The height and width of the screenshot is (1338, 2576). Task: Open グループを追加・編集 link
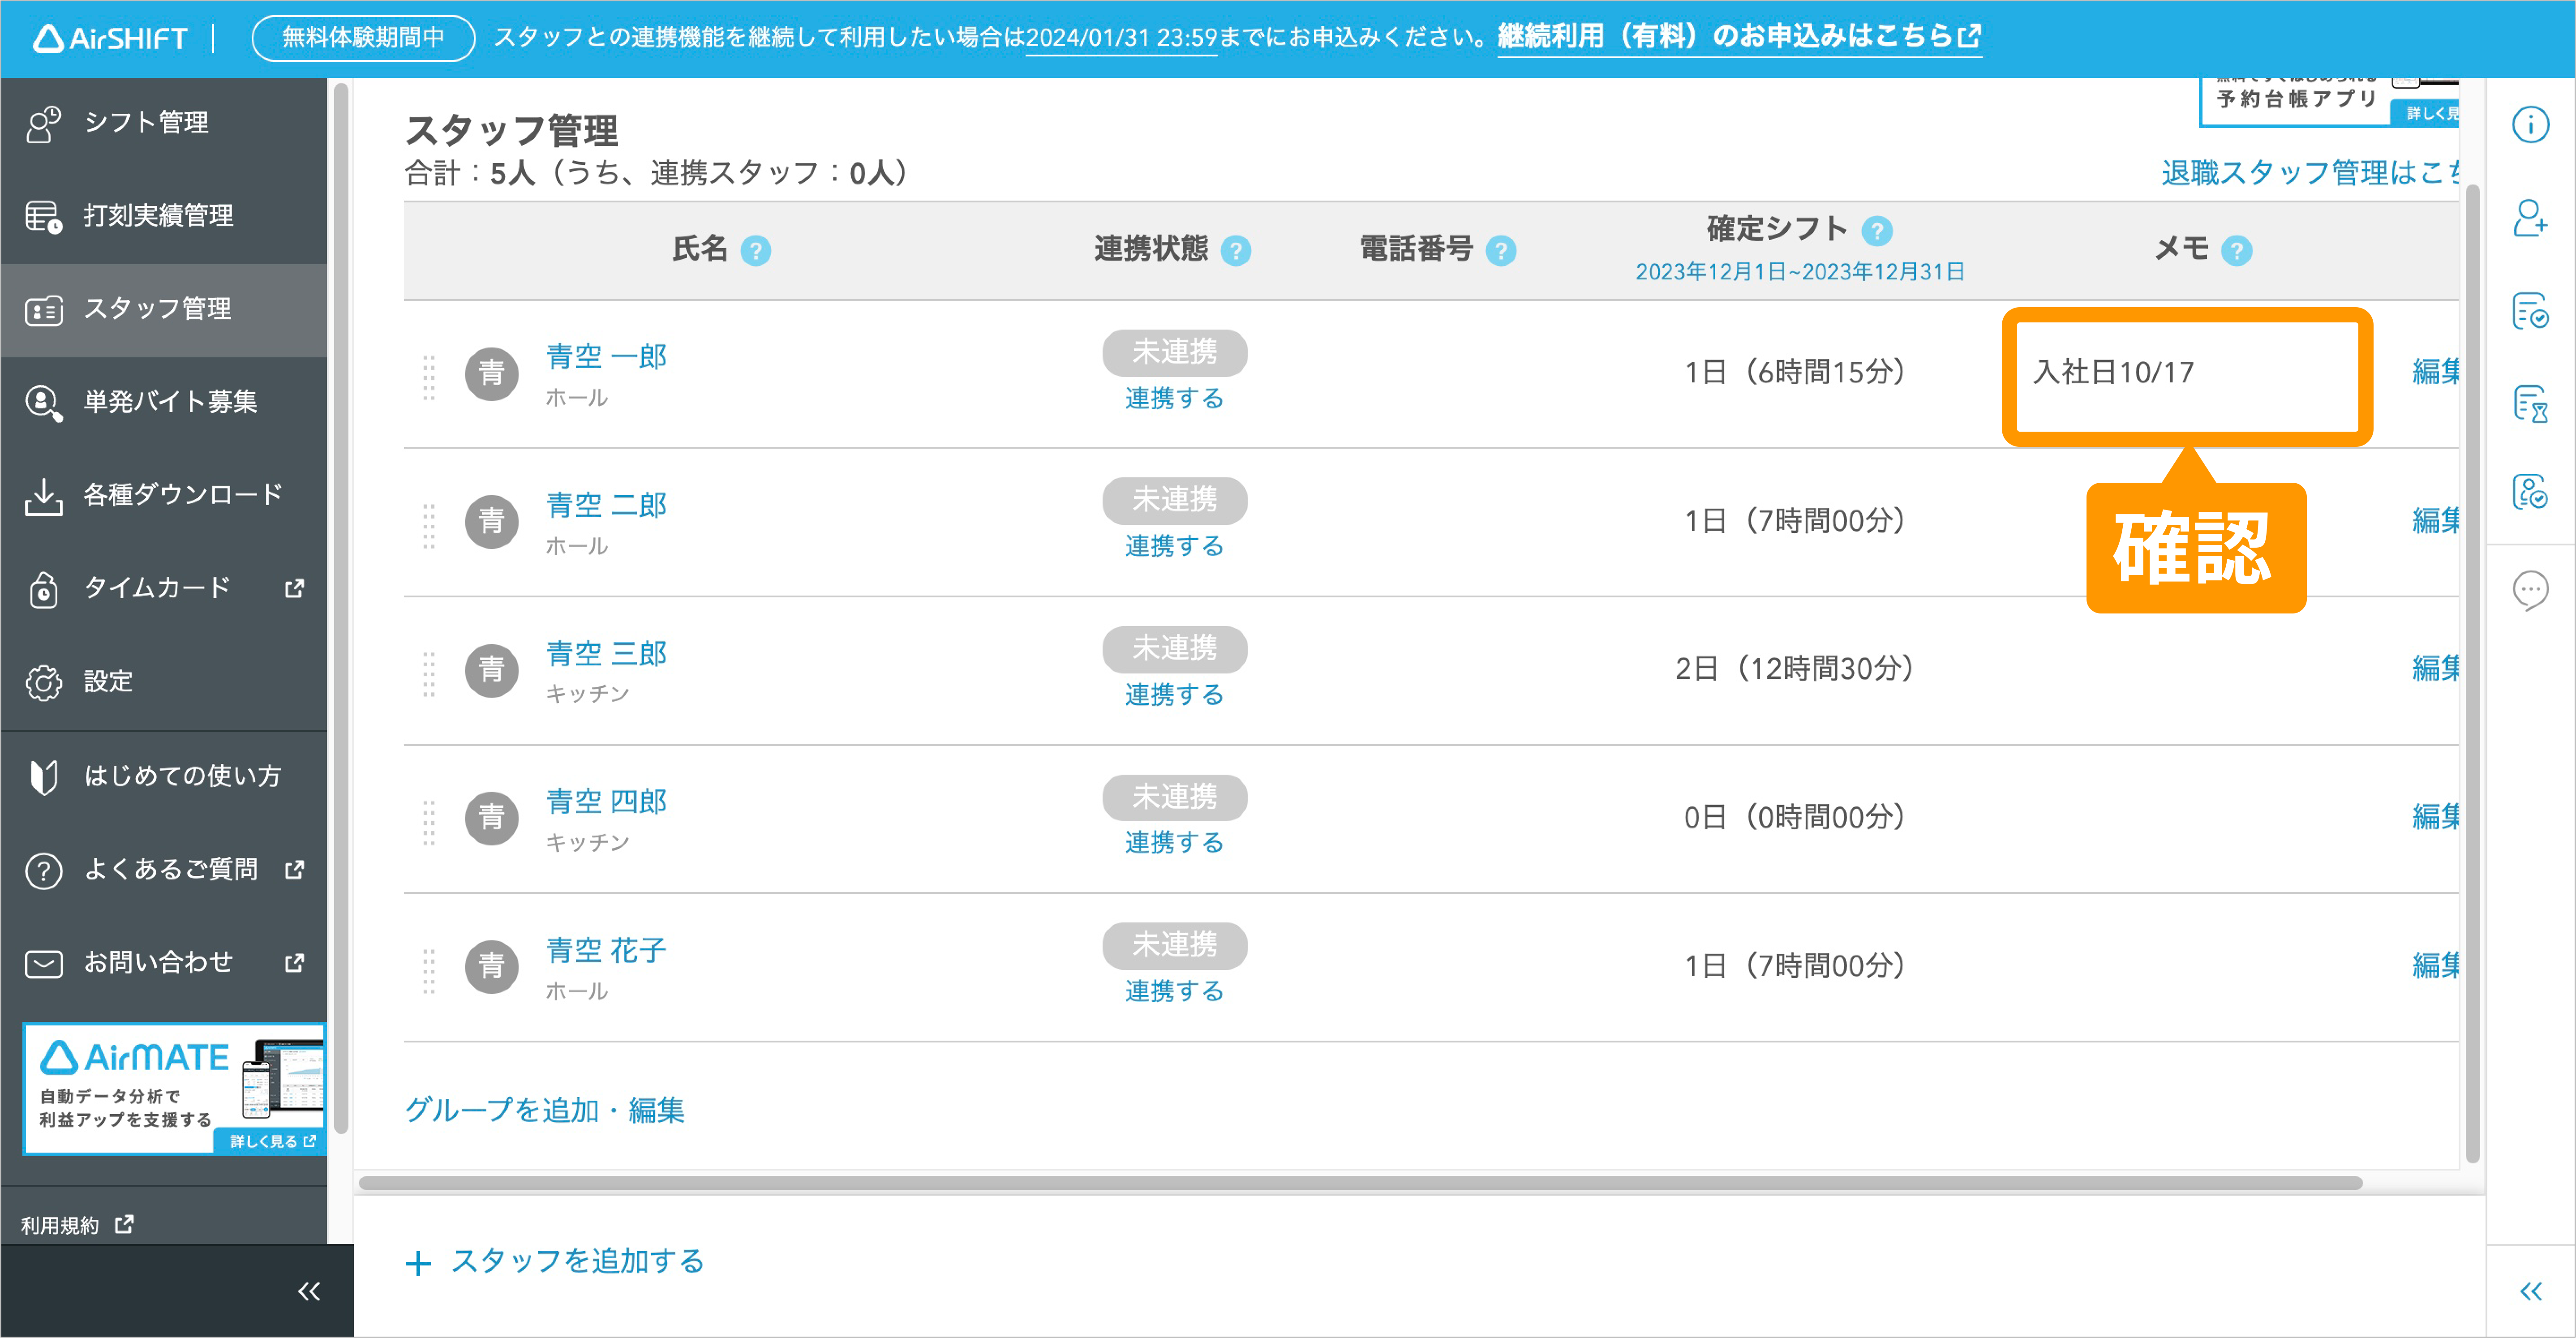[x=545, y=1111]
